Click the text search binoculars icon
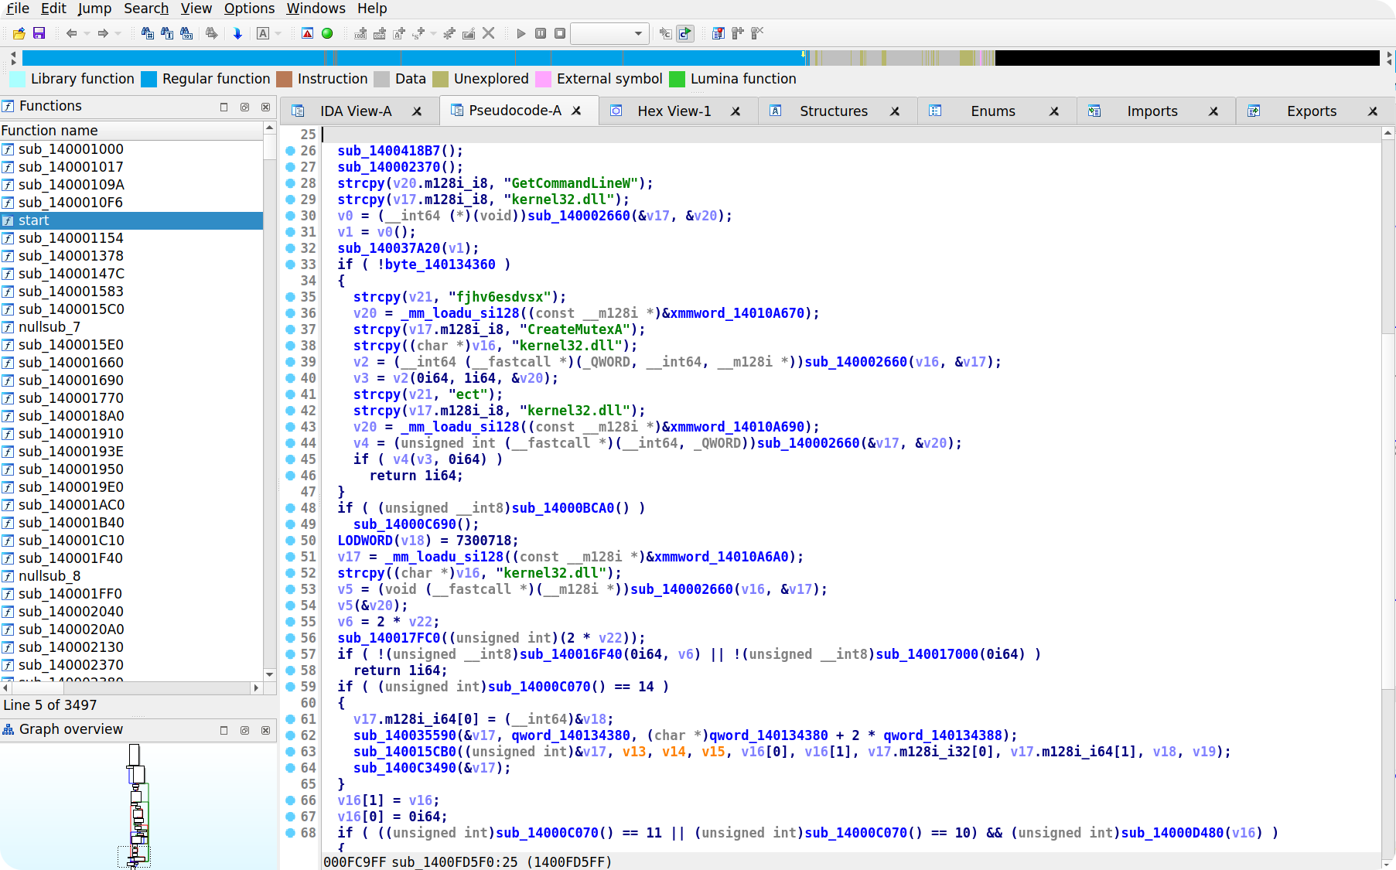Screen dimensions: 1396x870 (166, 33)
